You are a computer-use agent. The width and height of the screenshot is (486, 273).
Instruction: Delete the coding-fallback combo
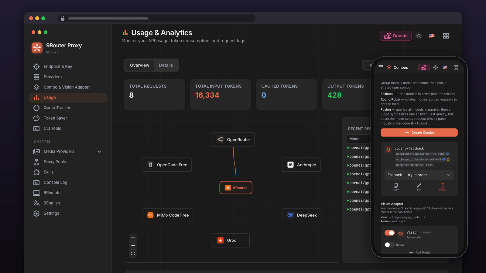[x=443, y=187]
